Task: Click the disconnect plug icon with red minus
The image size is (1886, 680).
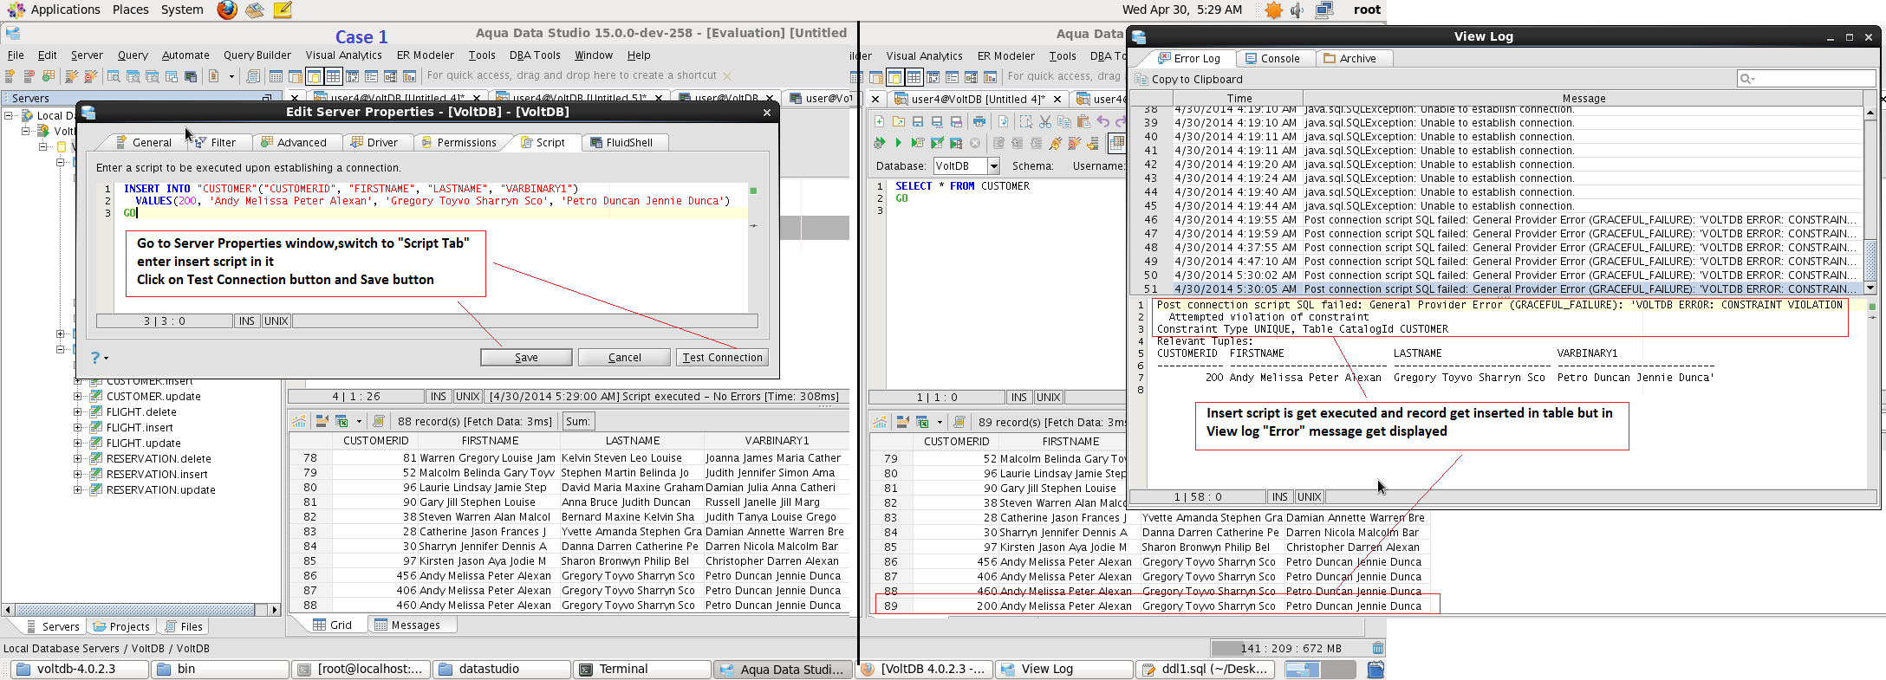Action: click(1075, 143)
